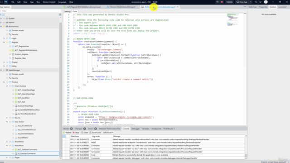Expand the Login folder
The image size is (290, 163).
pyautogui.click(x=4, y=38)
